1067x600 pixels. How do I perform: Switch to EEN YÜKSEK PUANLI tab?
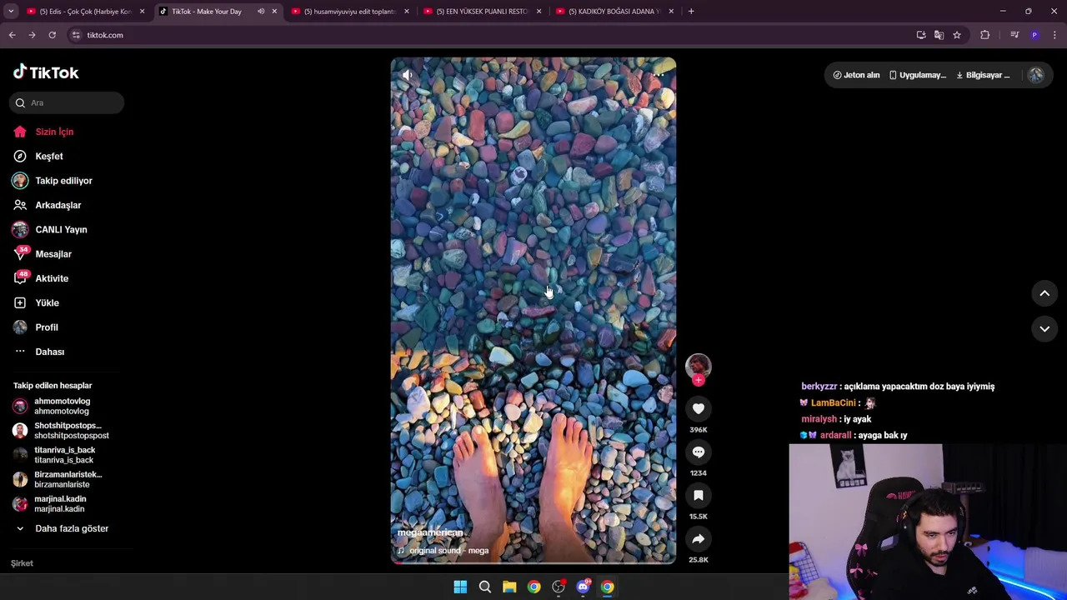coord(482,12)
